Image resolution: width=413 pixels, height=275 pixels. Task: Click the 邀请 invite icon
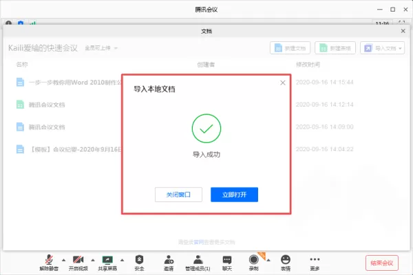pos(169,260)
